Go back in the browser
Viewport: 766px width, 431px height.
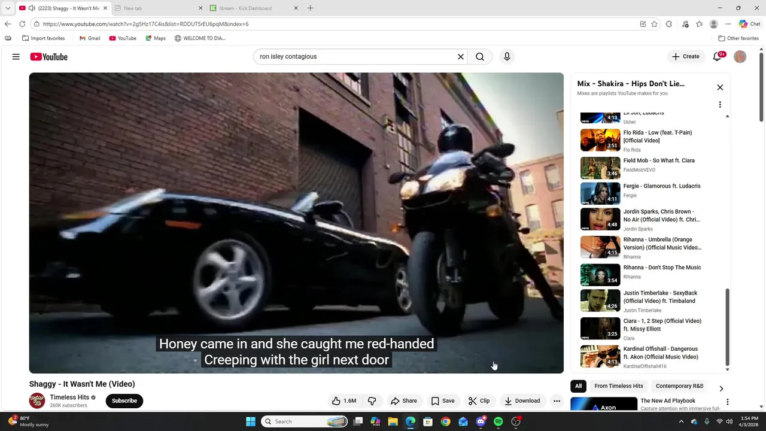pos(8,24)
